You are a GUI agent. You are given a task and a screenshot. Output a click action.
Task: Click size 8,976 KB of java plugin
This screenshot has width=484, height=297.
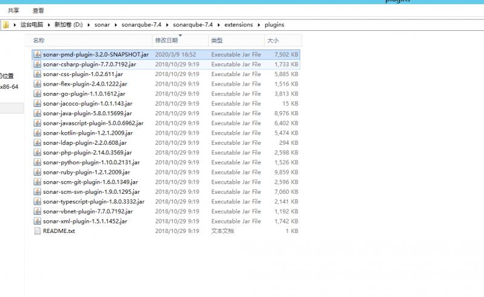coord(286,113)
